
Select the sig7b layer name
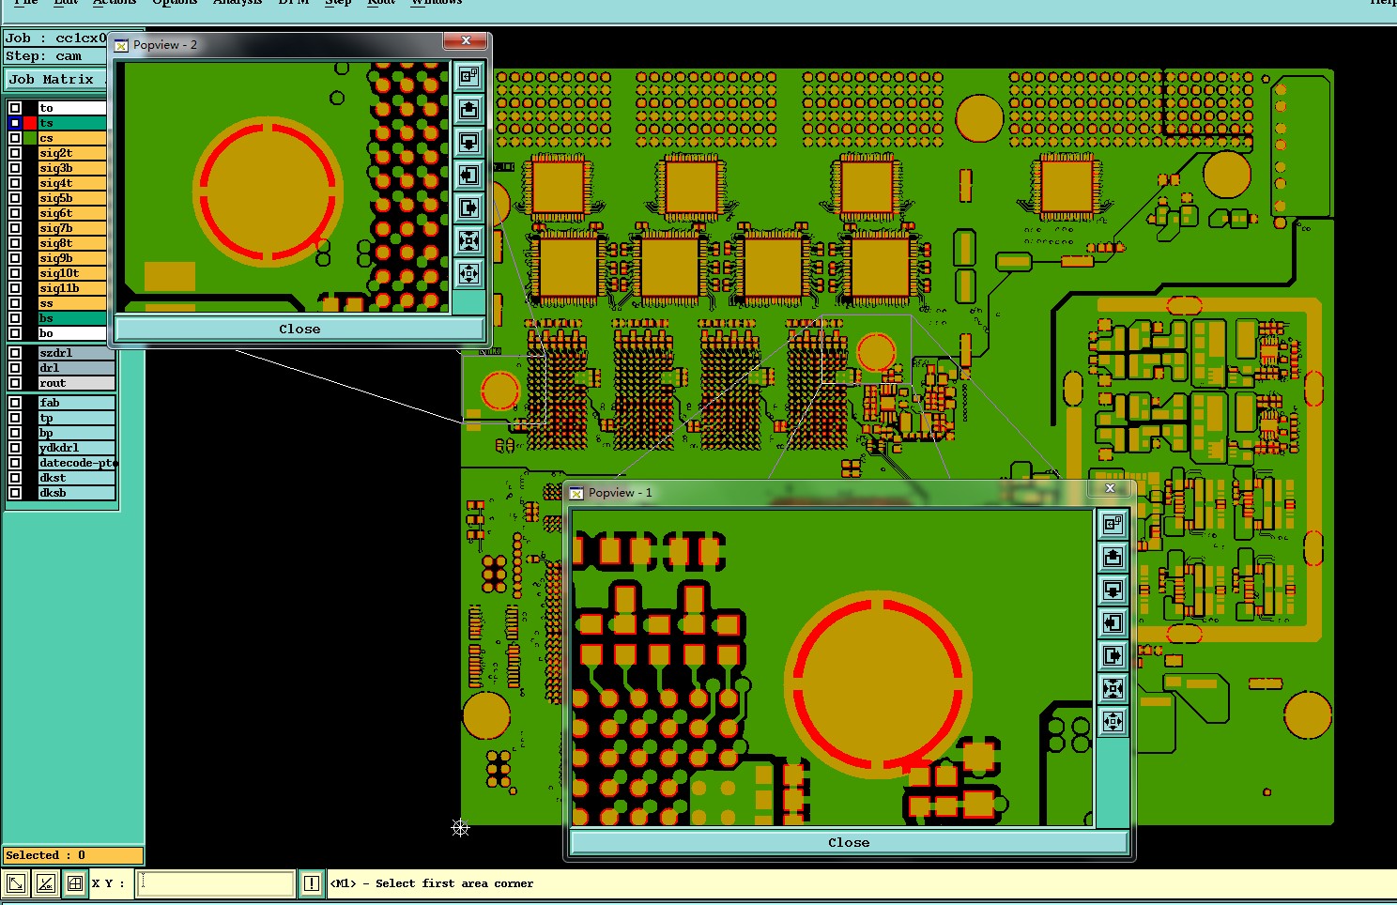pos(71,228)
